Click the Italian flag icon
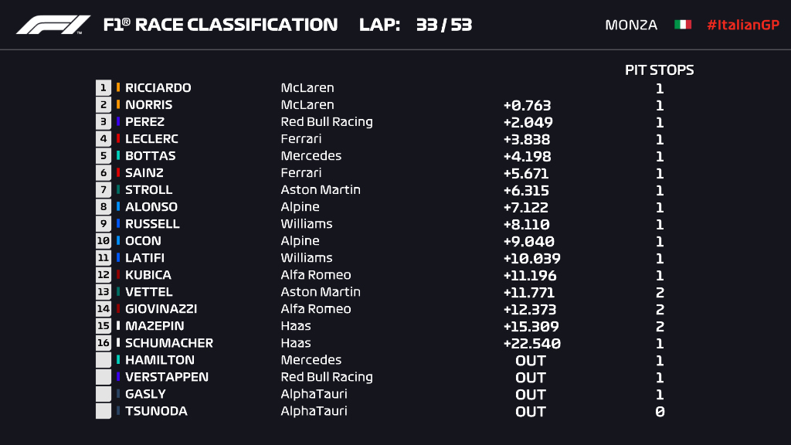This screenshot has width=791, height=445. [682, 25]
